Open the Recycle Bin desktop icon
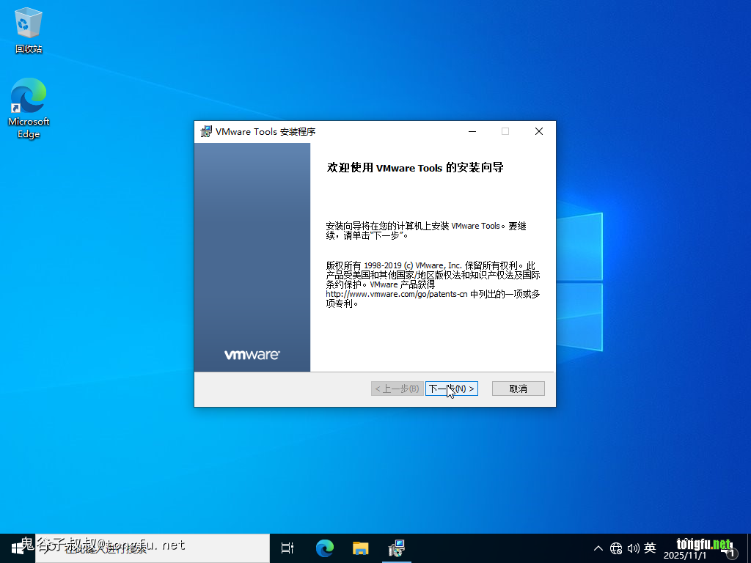This screenshot has width=751, height=563. point(29,31)
